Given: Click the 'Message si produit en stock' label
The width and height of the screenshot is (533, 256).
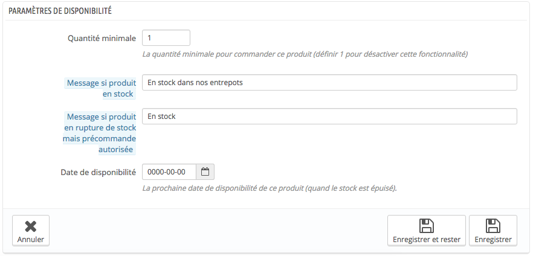Looking at the screenshot, I should [101, 88].
